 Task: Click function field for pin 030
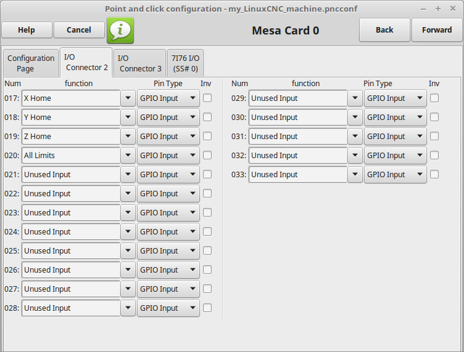point(297,117)
